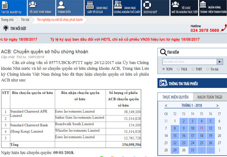The height and width of the screenshot is (157, 227).
Task: Select calendar day 22
Action: click(175, 143)
